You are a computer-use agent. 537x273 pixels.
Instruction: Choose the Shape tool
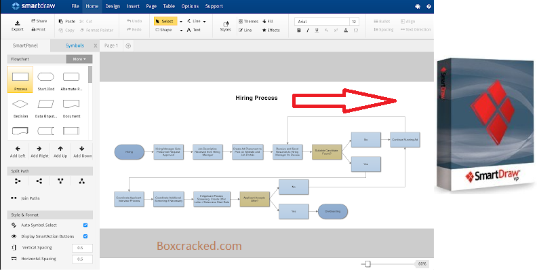tap(163, 30)
